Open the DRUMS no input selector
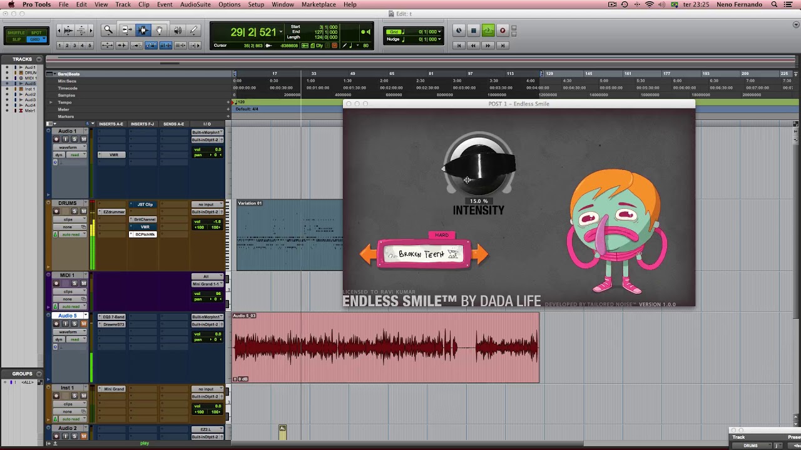801x450 pixels. point(207,204)
